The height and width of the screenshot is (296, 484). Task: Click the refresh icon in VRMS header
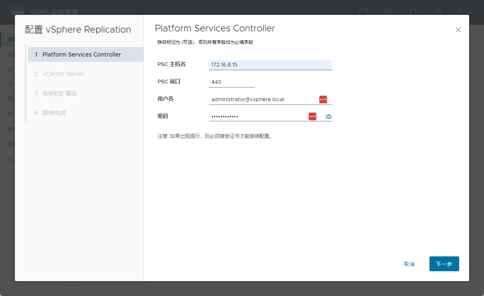pyautogui.click(x=364, y=12)
